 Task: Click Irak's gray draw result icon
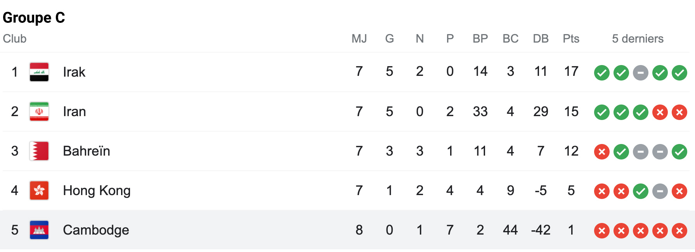641,73
